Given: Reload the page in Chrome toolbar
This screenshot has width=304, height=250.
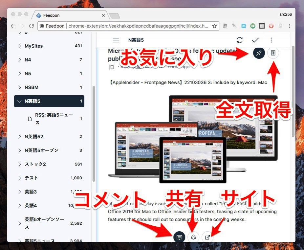Looking at the screenshot, I should pyautogui.click(x=32, y=26).
